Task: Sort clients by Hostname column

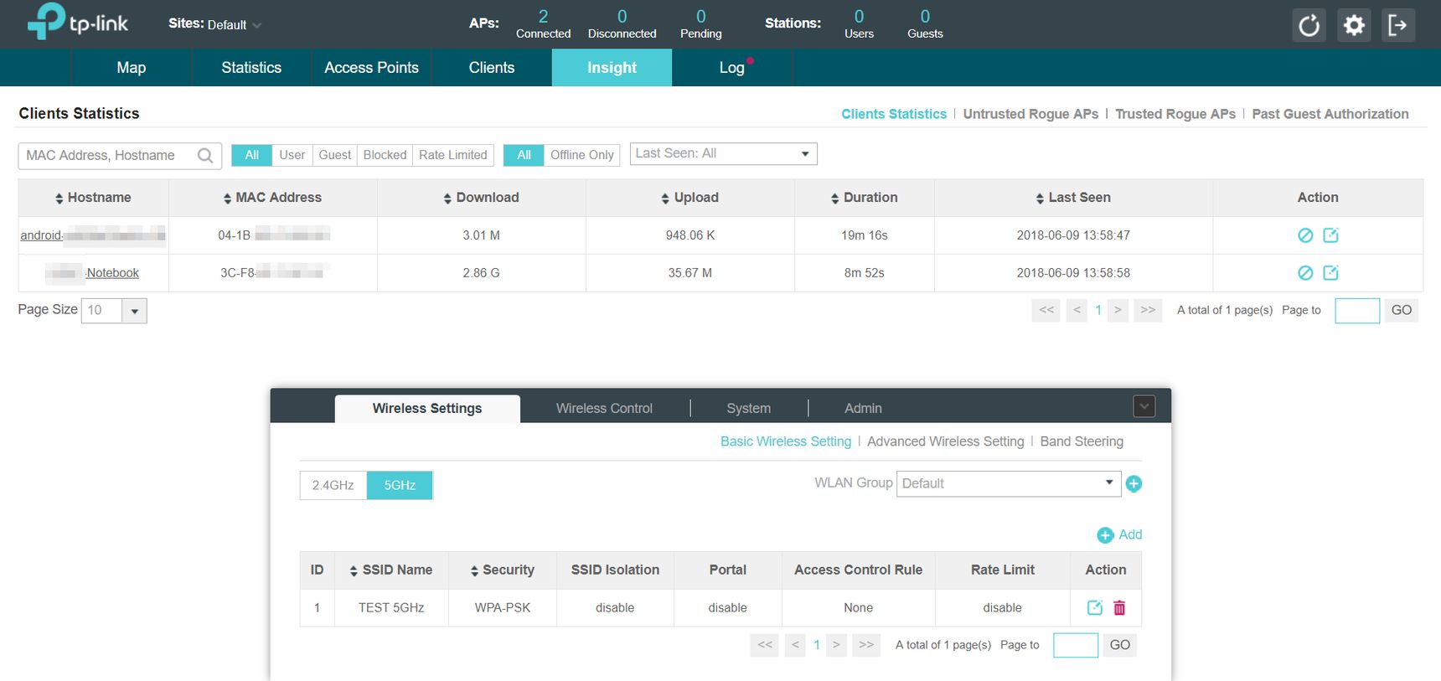Action: (93, 198)
